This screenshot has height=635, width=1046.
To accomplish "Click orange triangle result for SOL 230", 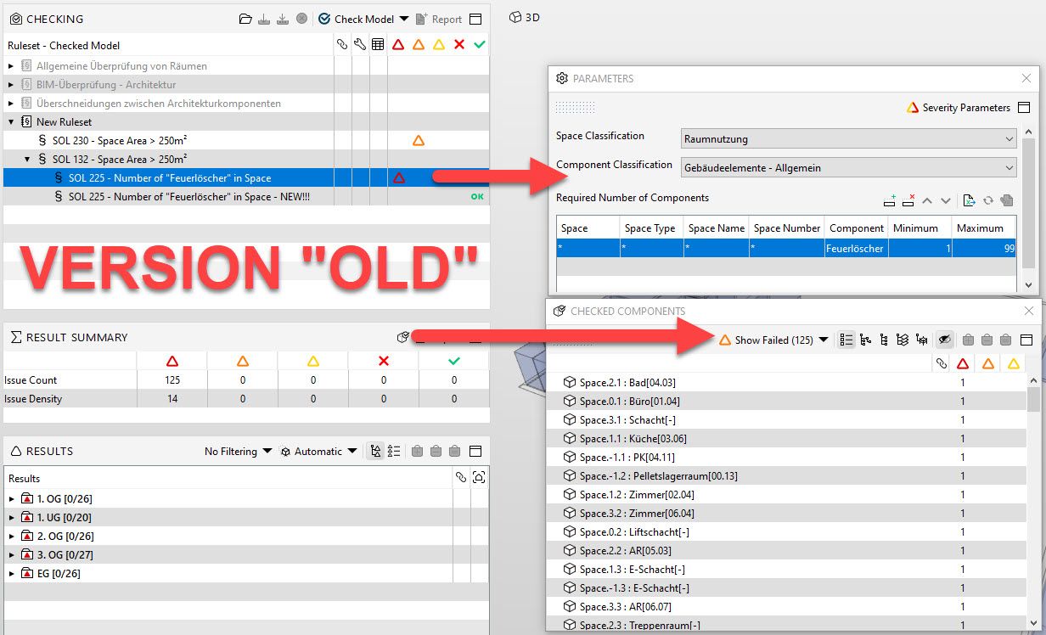I will 418,140.
